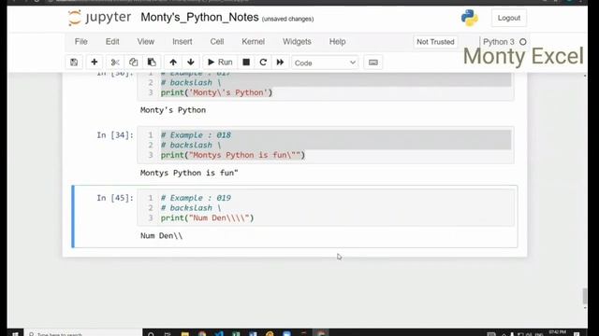Restart the kernel circular arrow icon
The height and width of the screenshot is (336, 599).
(x=263, y=63)
